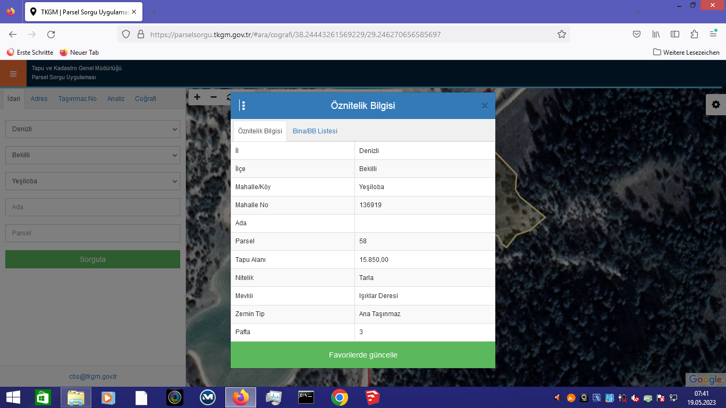
Task: Click the Ada input field
Action: click(92, 207)
